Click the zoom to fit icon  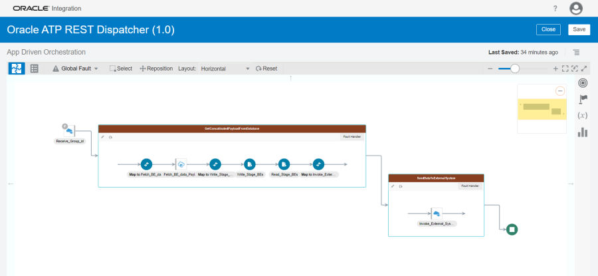pyautogui.click(x=565, y=69)
